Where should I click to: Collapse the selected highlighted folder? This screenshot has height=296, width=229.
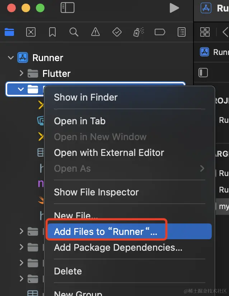coord(21,89)
